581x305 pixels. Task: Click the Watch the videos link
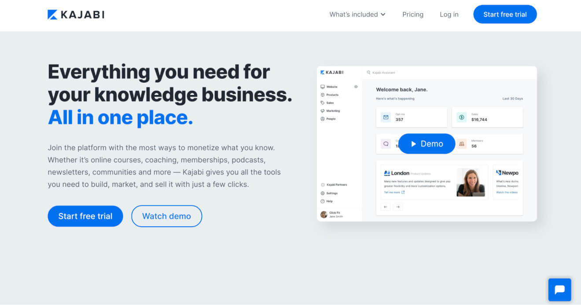tap(507, 192)
